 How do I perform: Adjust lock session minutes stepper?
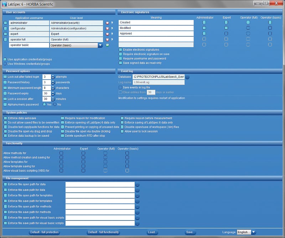[53, 99]
